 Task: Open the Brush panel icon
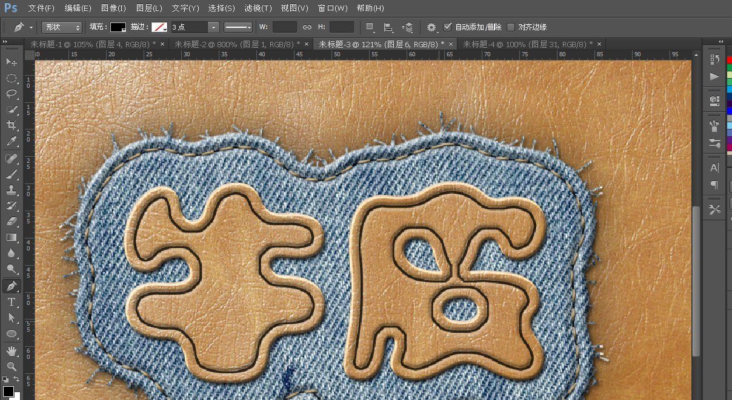click(714, 143)
